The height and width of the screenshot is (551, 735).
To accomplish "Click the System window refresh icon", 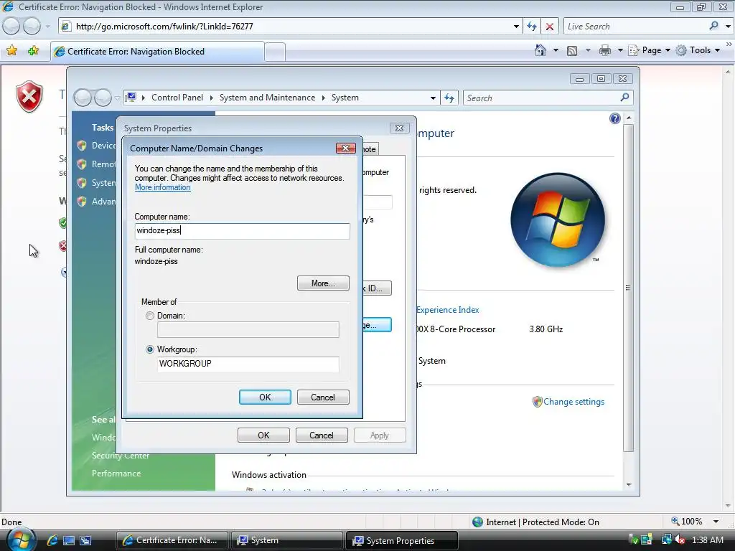I will point(449,98).
